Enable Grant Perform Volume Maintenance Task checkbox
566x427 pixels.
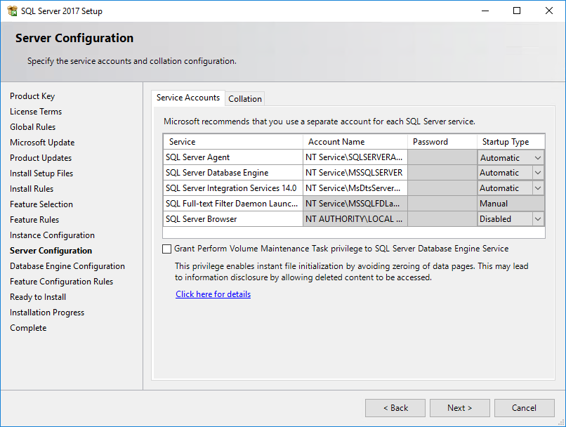[166, 249]
